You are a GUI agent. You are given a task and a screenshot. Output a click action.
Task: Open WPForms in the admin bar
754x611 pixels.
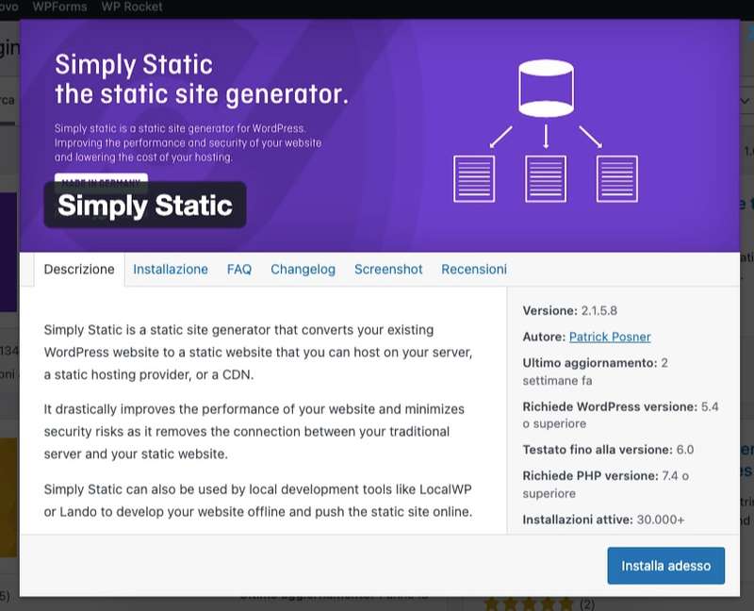coord(61,7)
